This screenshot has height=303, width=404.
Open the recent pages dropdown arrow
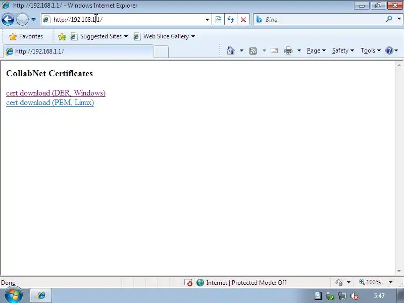(x=33, y=20)
